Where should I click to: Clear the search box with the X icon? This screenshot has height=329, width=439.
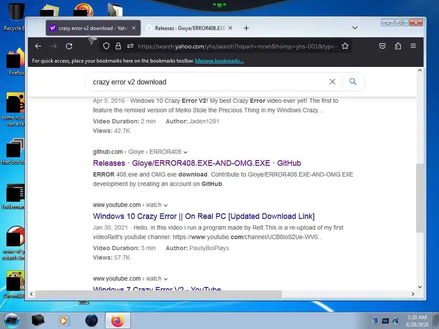(332, 81)
